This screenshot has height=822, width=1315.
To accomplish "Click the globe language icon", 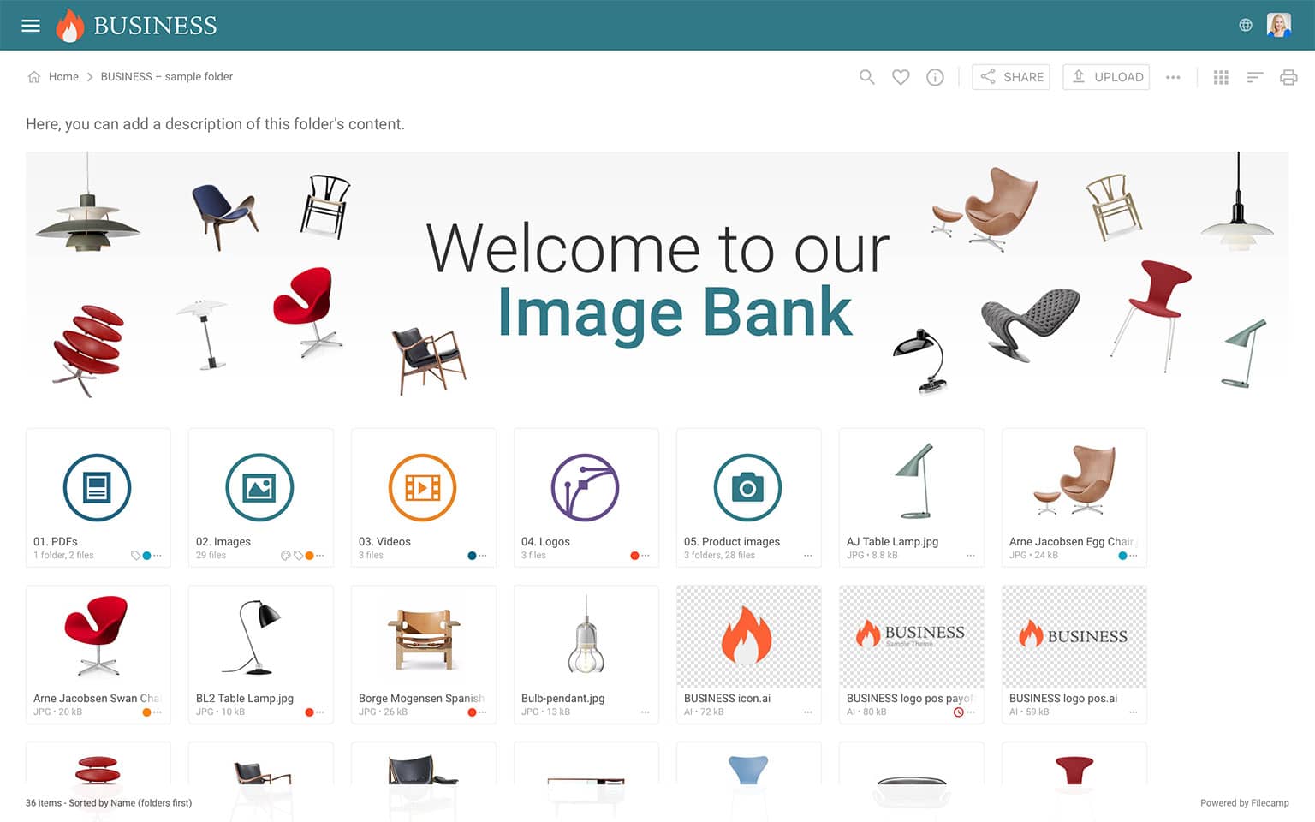I will pos(1246,26).
